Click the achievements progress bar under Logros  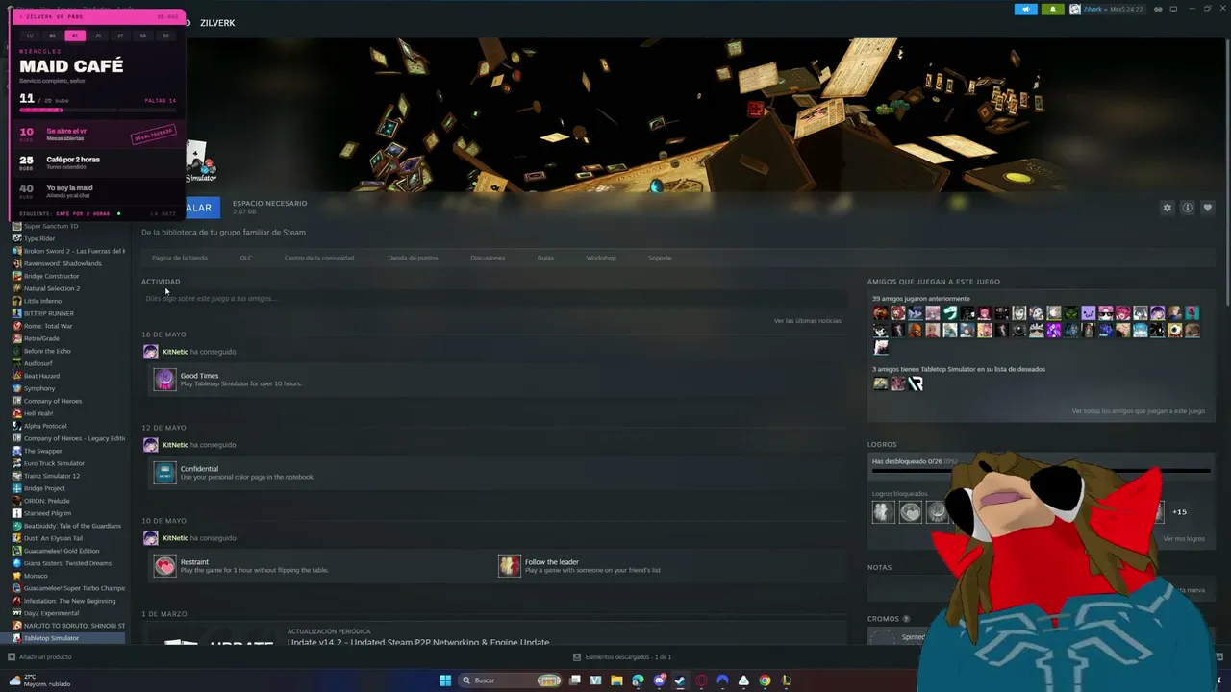[1041, 471]
